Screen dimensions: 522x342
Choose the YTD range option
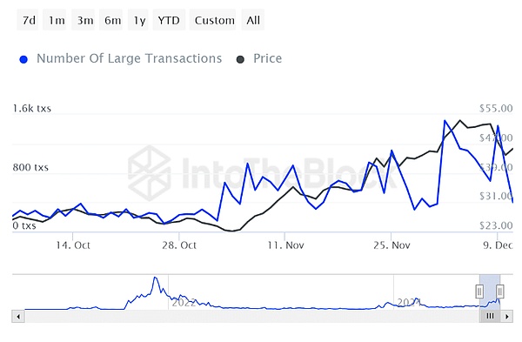(169, 20)
